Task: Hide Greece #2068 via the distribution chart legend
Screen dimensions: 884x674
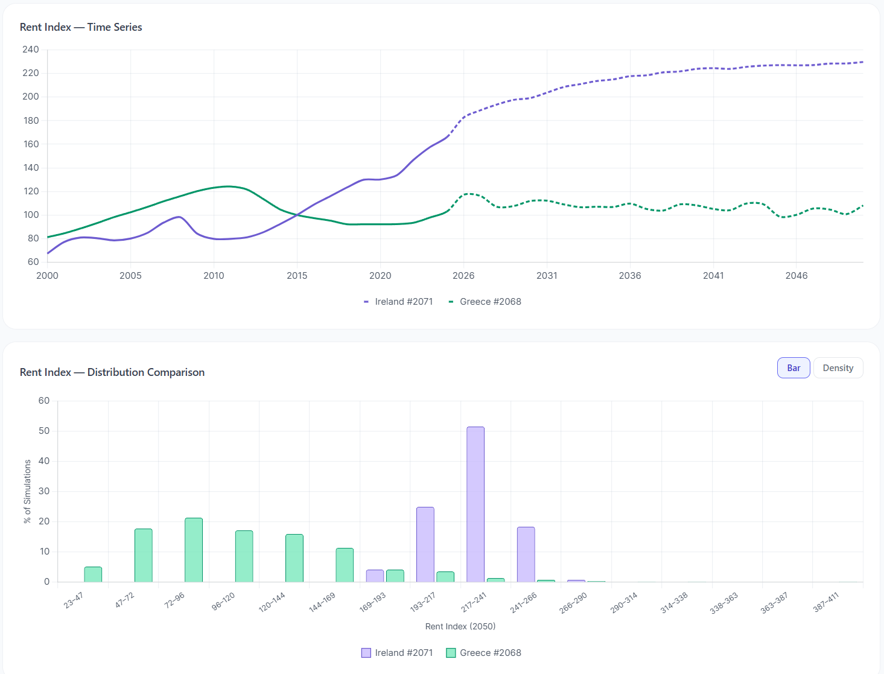Action: 483,652
